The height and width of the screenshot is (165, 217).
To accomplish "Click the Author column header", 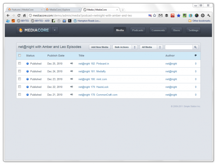I will tap(170, 56).
